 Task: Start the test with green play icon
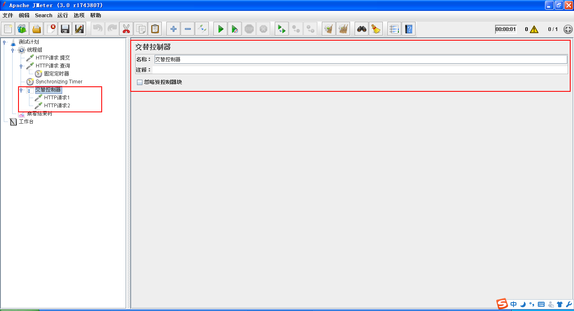tap(221, 29)
